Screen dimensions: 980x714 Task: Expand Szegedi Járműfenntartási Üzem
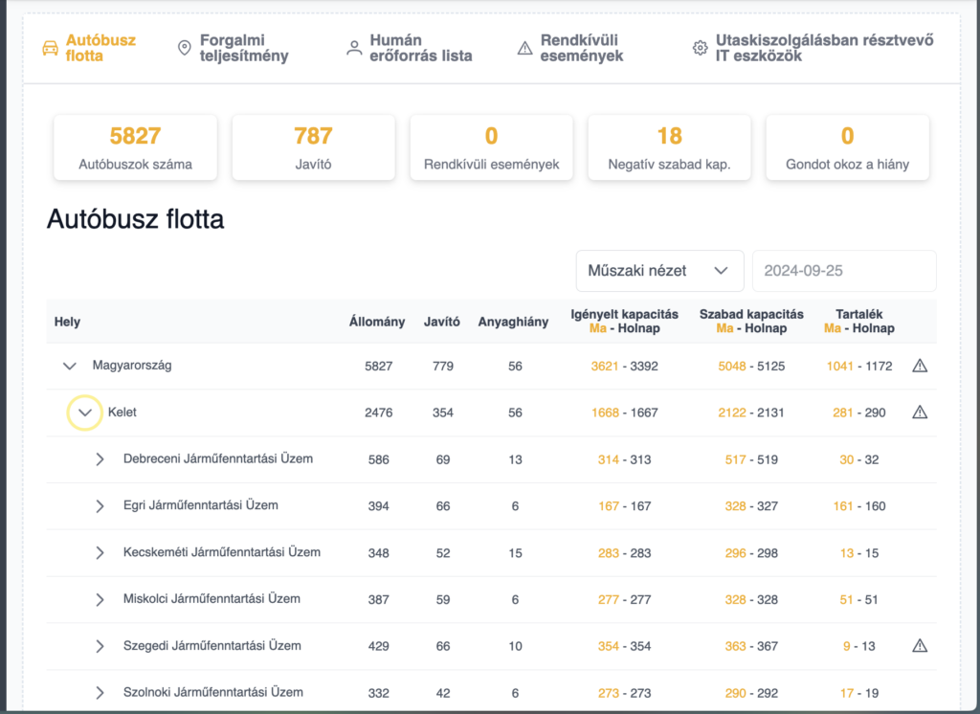[x=100, y=646]
